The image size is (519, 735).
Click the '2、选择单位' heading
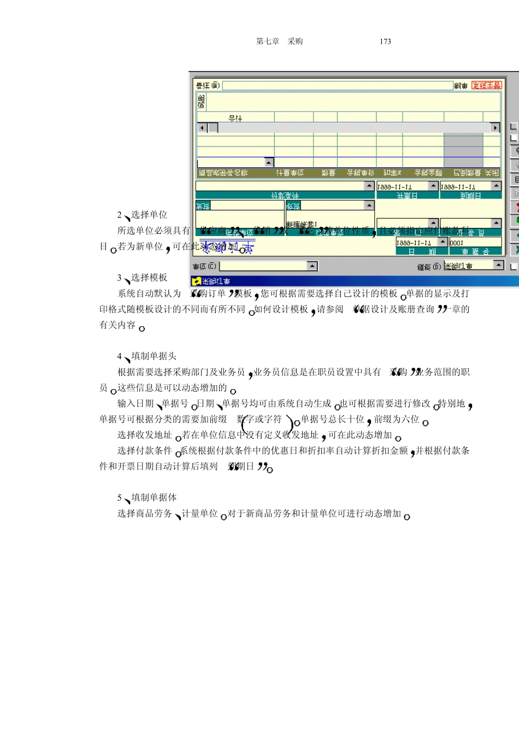click(x=142, y=215)
